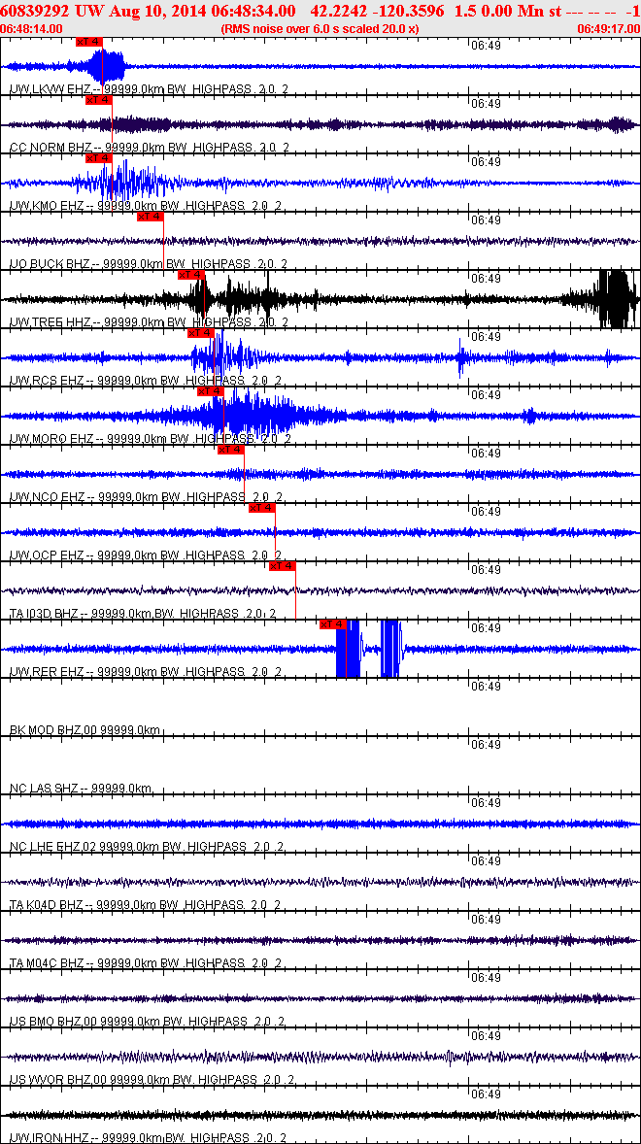Select the xT 4 pick flag on UW.RER trace
Image resolution: width=641 pixels, height=1144 pixels.
click(332, 624)
